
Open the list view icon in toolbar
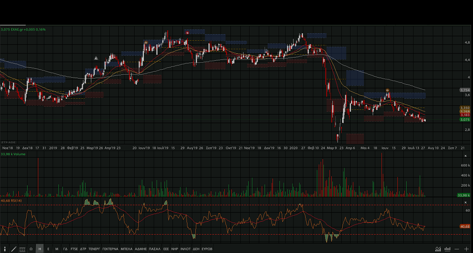(x=22, y=249)
